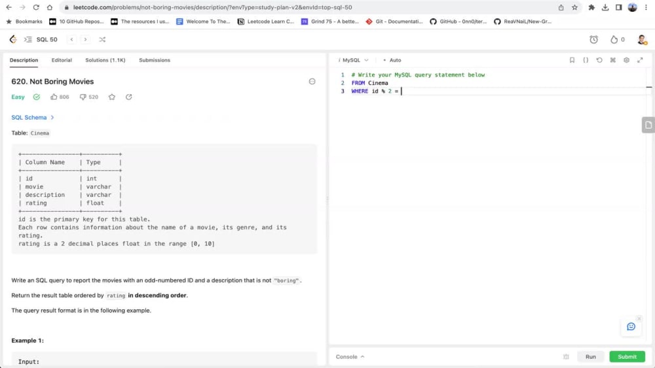Open the Bookmarks folder in bookmarks bar
The width and height of the screenshot is (655, 368).
[x=24, y=22]
